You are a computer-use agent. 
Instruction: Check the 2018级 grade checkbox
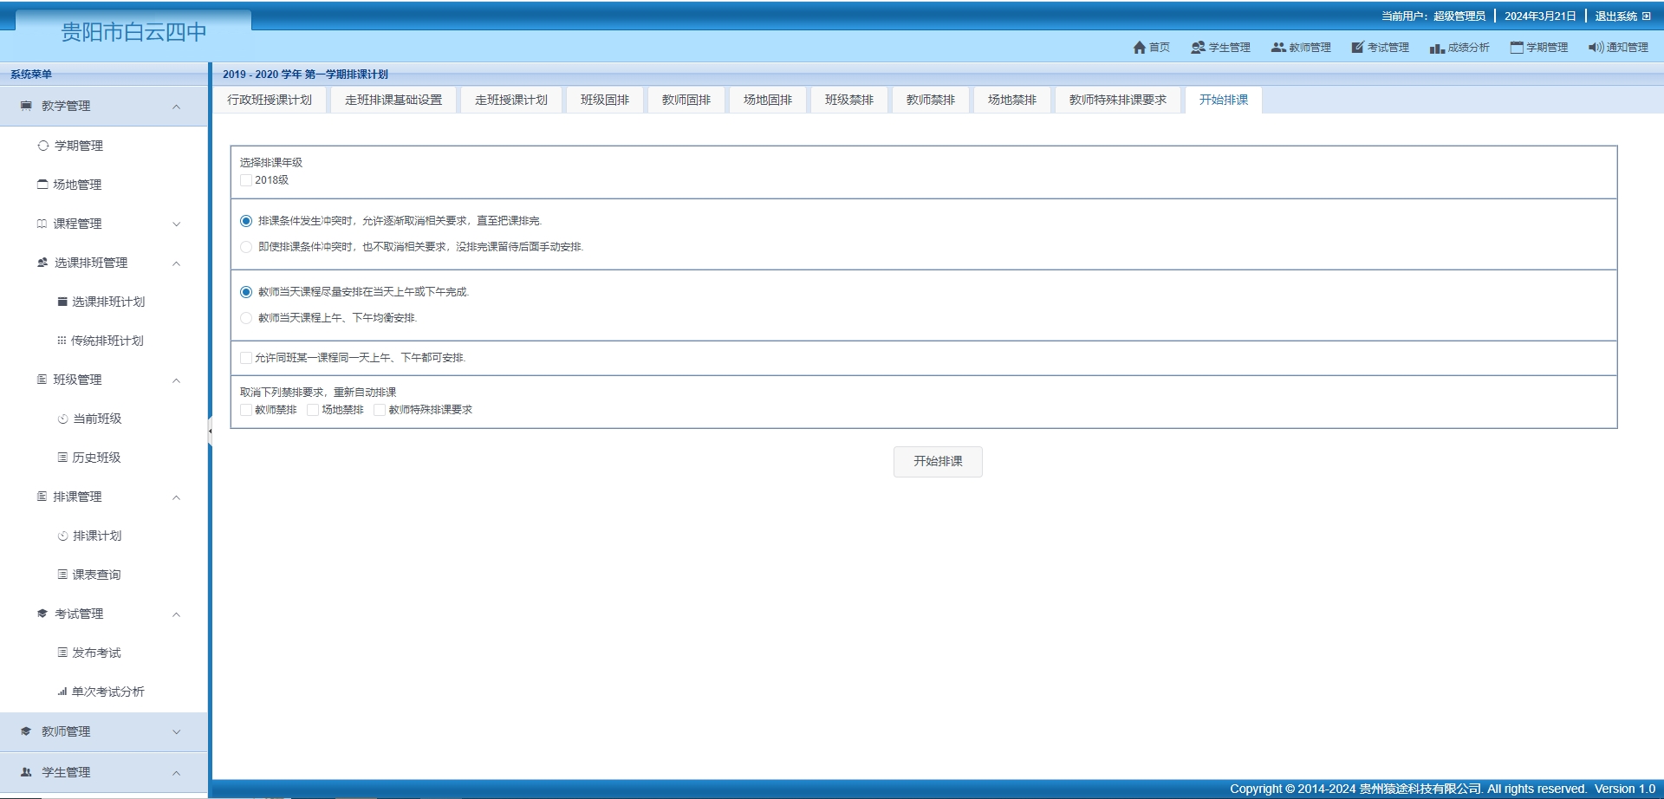click(246, 180)
